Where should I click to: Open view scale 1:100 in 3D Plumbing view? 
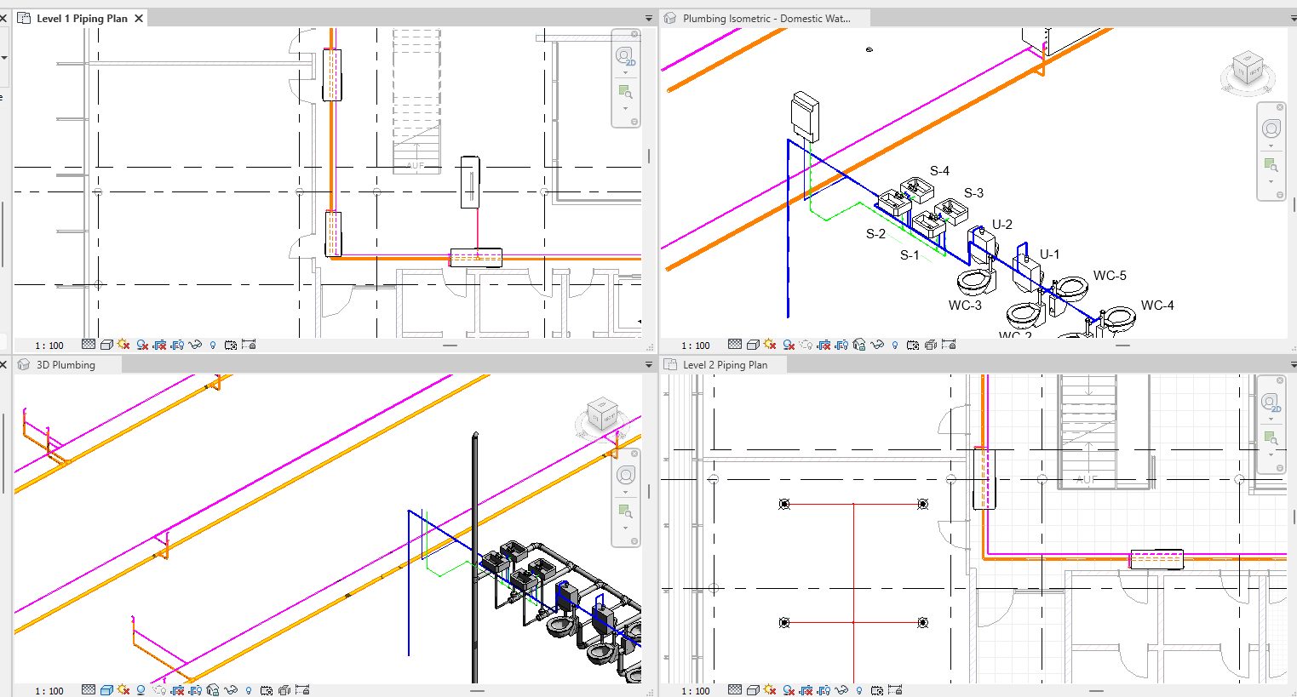(x=49, y=691)
